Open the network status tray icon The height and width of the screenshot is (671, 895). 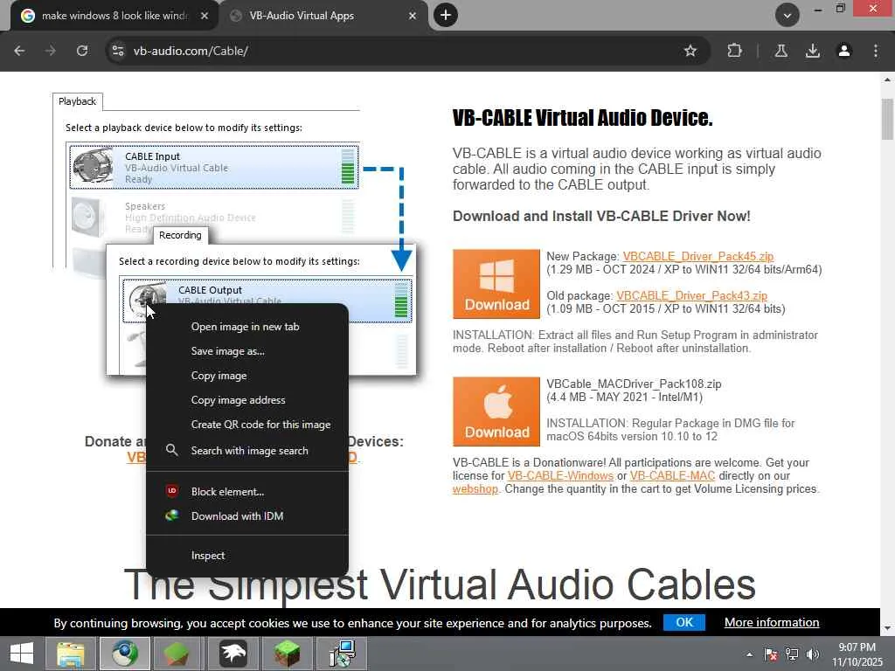point(792,654)
